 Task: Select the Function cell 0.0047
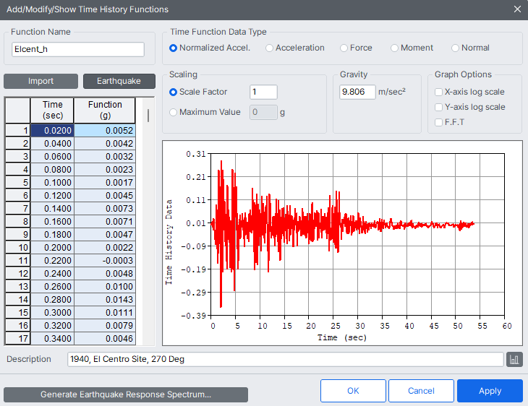coord(105,235)
